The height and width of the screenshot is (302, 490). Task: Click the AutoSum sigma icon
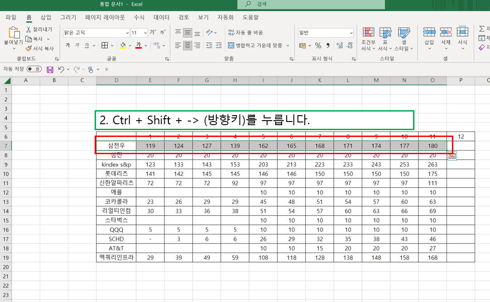coord(481,29)
